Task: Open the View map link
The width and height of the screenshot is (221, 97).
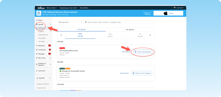Action: pyautogui.click(x=53, y=15)
